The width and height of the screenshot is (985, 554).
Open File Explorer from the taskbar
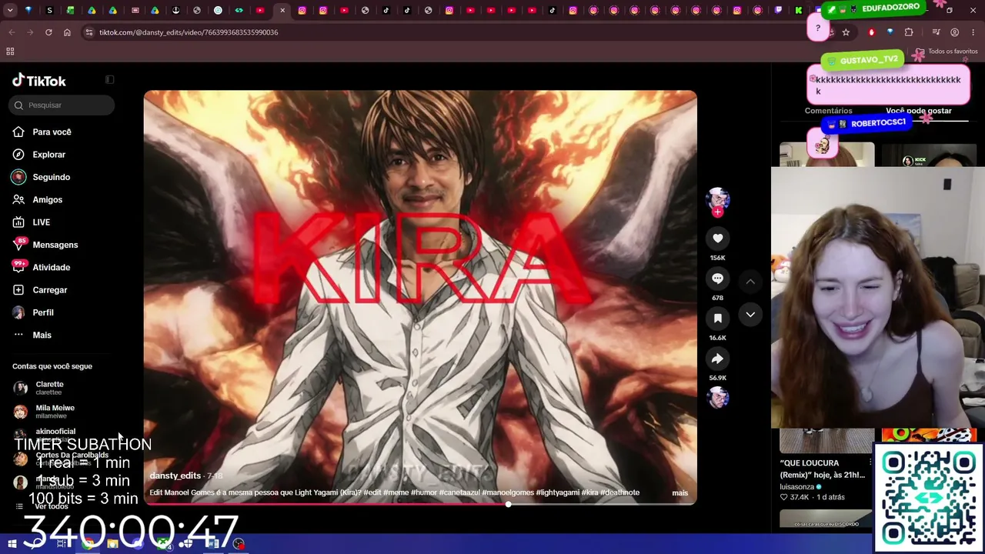113,544
